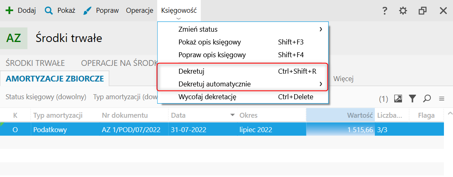Viewport: 453px width, 177px height.
Task: Select the AZ 1/POD/07/2022 row
Action: tap(130, 129)
